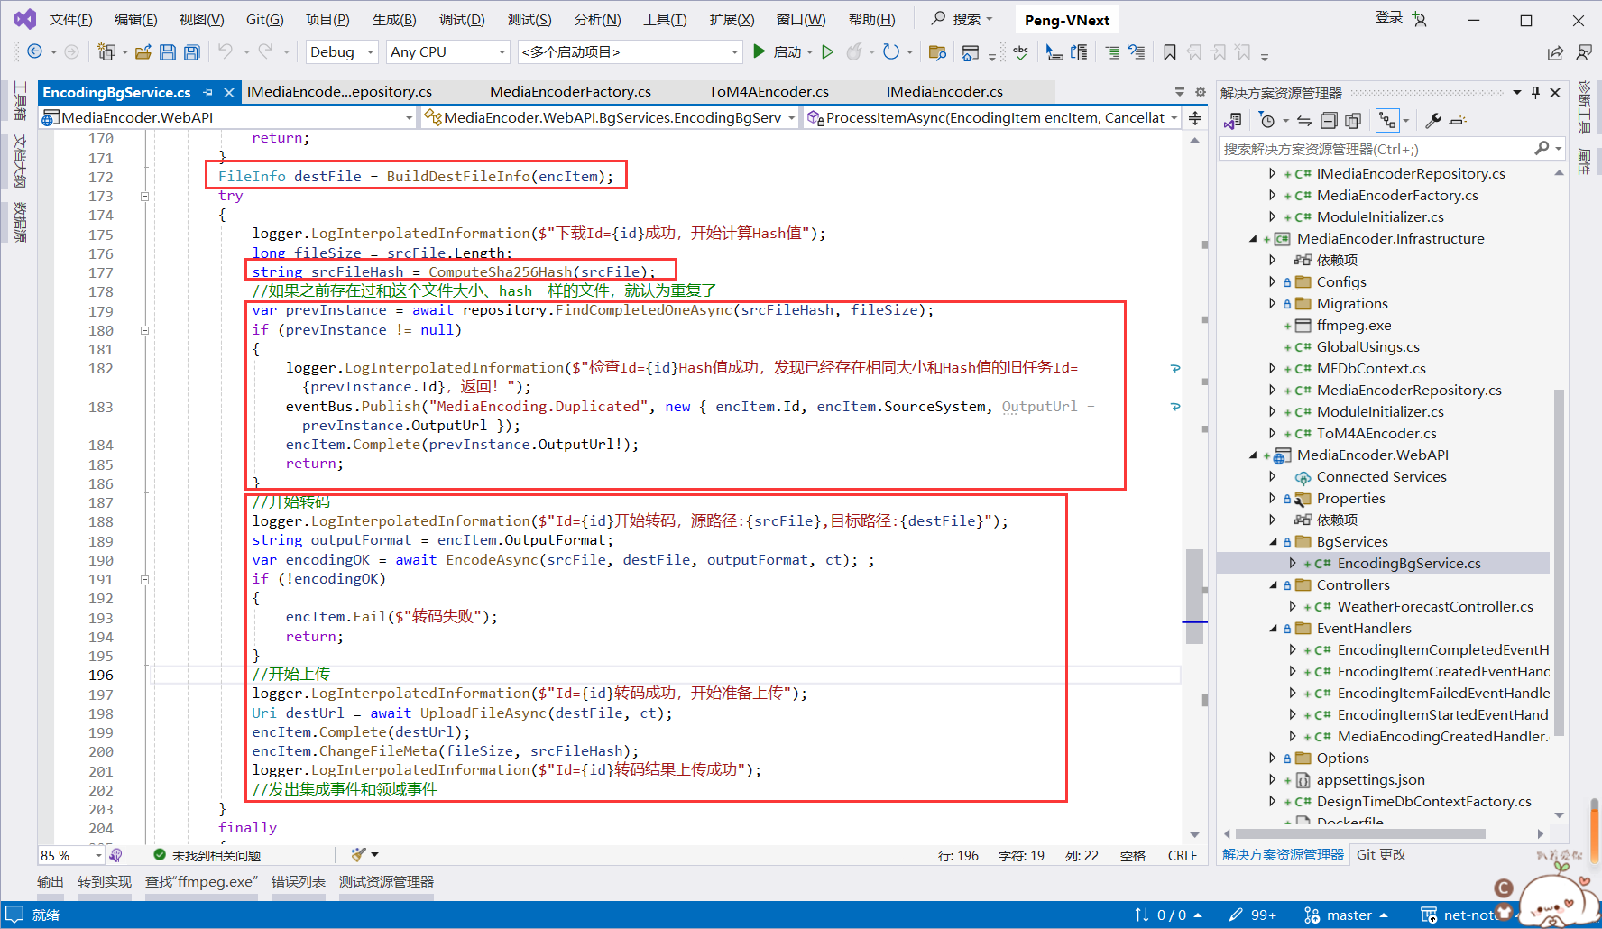Switch to the MediaEncoderFactory.cs tab
This screenshot has height=929, width=1602.
point(570,92)
